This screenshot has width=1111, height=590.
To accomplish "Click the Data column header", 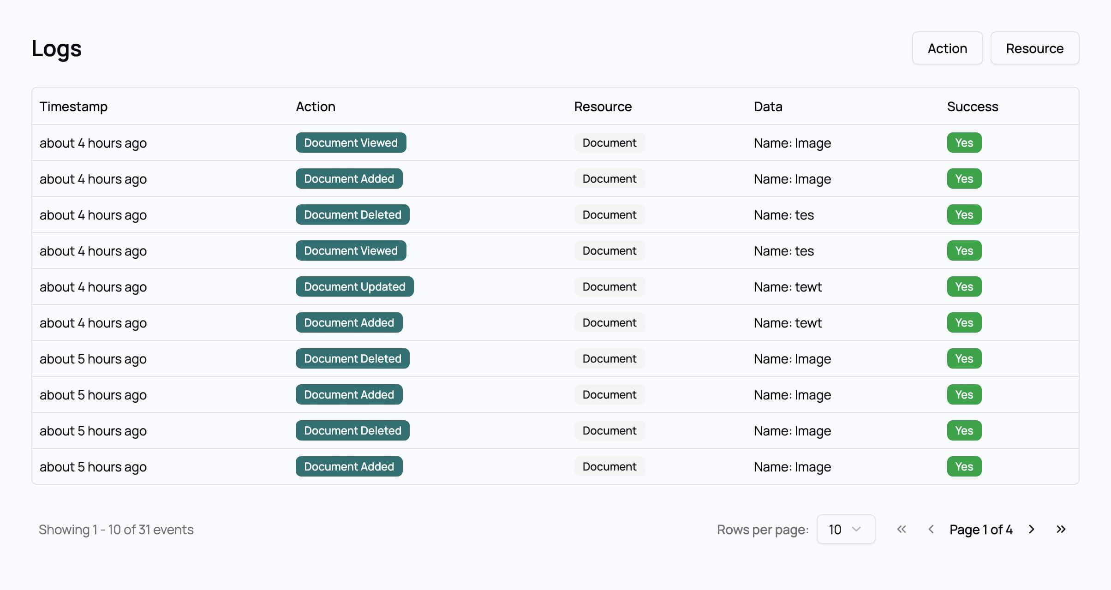I will click(x=768, y=107).
